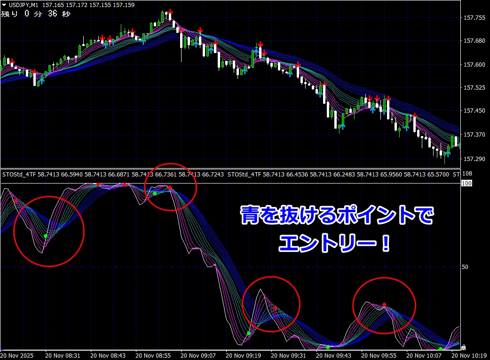Click the 20 Nov 10:19 time label

click(469, 356)
